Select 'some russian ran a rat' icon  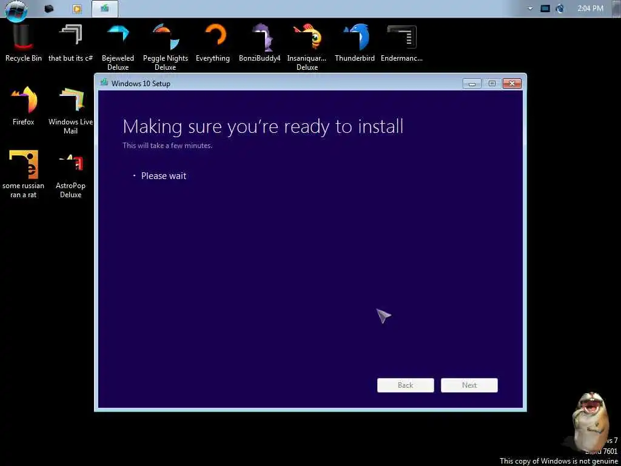24,174
